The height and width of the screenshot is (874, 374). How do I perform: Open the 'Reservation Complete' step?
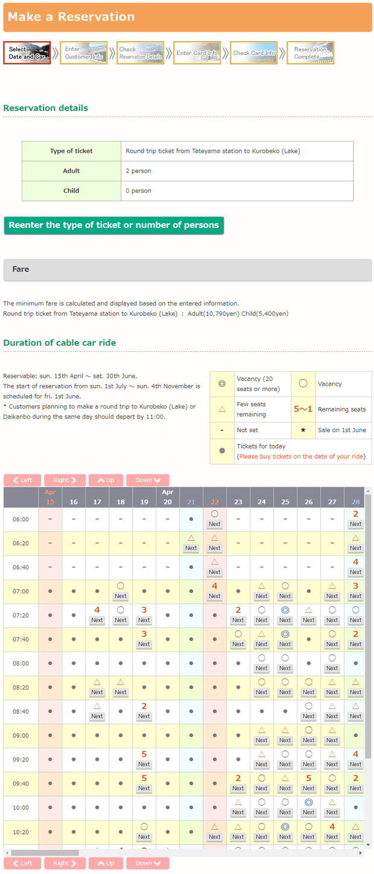311,53
